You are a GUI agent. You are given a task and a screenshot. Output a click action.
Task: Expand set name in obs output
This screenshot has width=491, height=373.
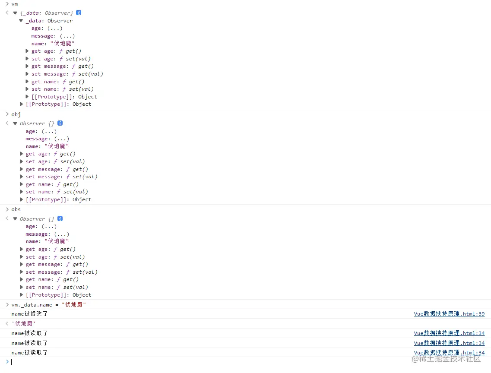pyautogui.click(x=21, y=287)
